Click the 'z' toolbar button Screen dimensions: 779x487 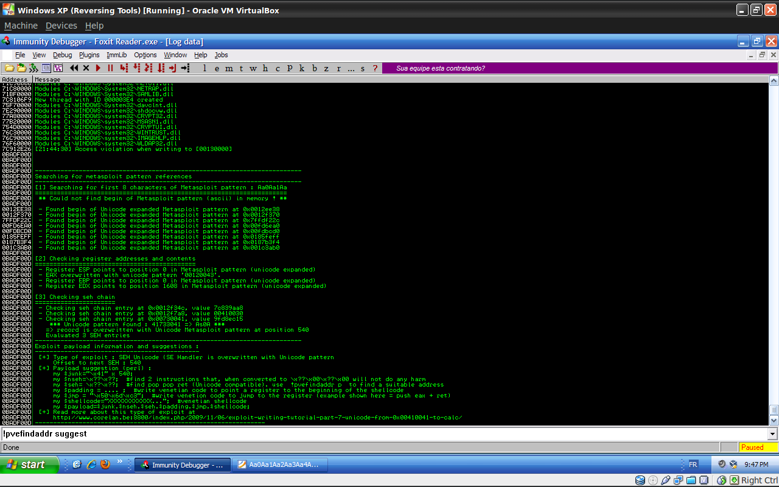(x=326, y=68)
